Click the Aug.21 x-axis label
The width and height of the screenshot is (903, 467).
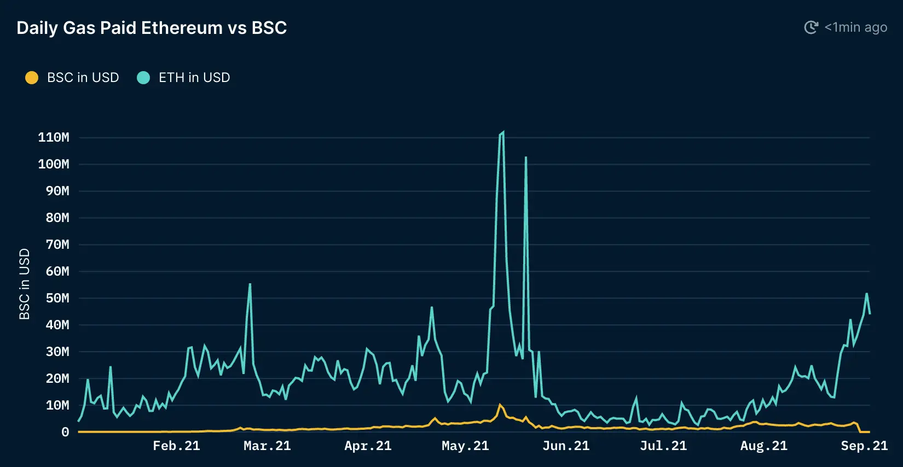coord(763,446)
